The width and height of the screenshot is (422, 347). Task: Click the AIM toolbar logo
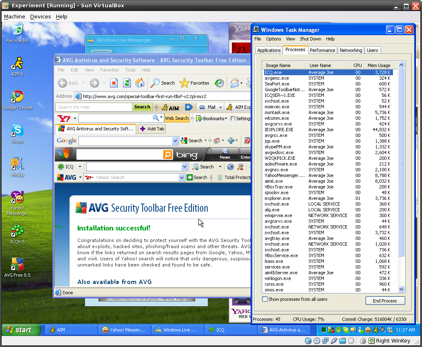pos(171,107)
